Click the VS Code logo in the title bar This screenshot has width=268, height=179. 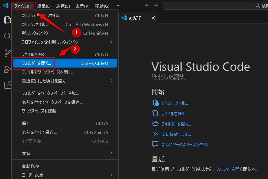[6, 6]
